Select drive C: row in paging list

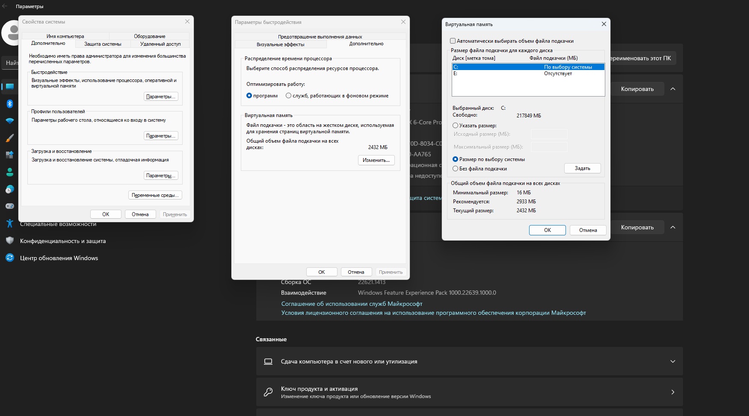click(x=528, y=67)
